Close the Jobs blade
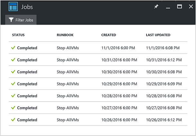 coord(190,7)
